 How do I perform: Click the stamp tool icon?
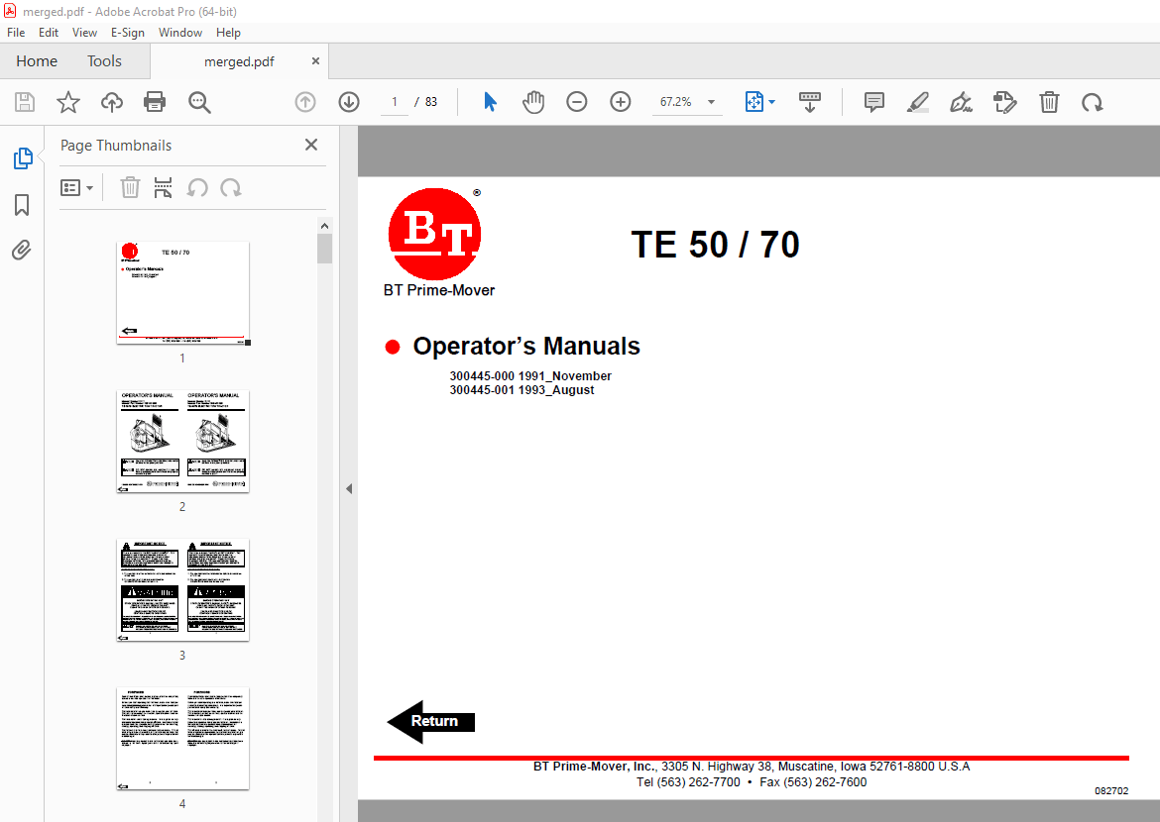coord(1004,102)
